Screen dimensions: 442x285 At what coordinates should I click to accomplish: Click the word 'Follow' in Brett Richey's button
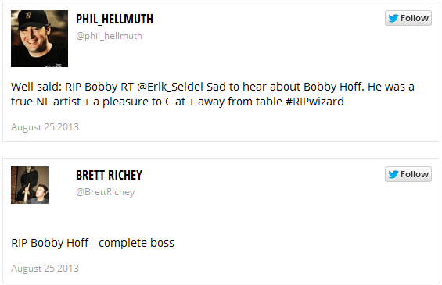pos(415,174)
